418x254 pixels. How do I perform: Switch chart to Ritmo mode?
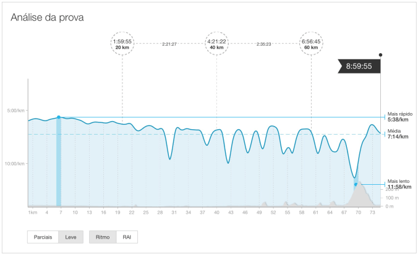pos(102,237)
